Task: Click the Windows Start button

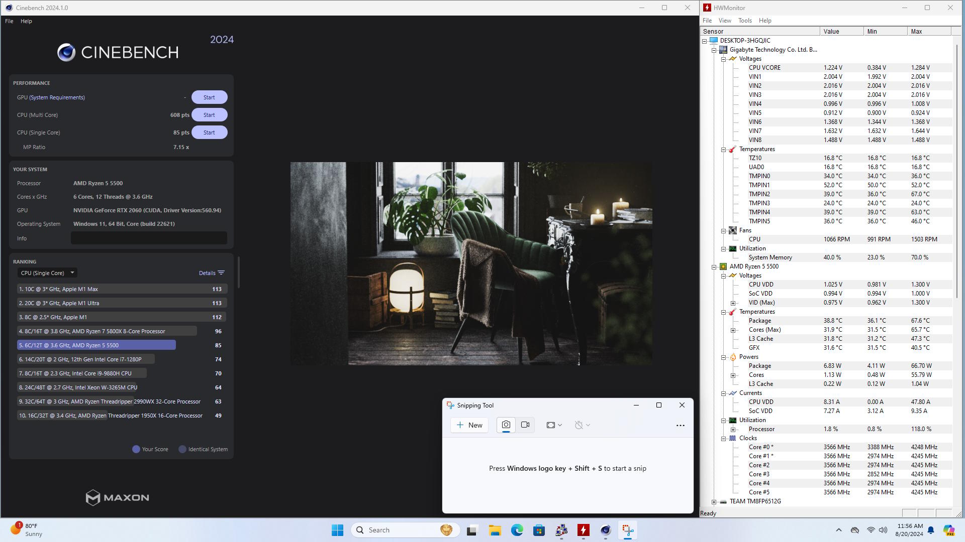Action: pos(337,530)
